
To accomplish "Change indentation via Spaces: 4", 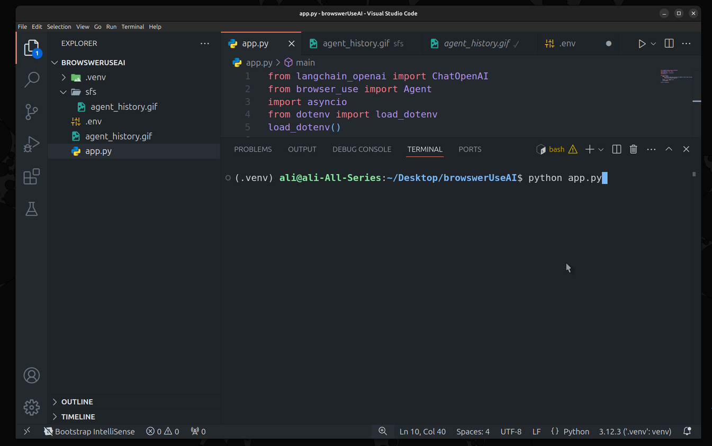I will click(x=473, y=431).
